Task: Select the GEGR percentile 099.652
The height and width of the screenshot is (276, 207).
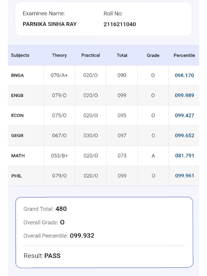Action: pyautogui.click(x=184, y=136)
